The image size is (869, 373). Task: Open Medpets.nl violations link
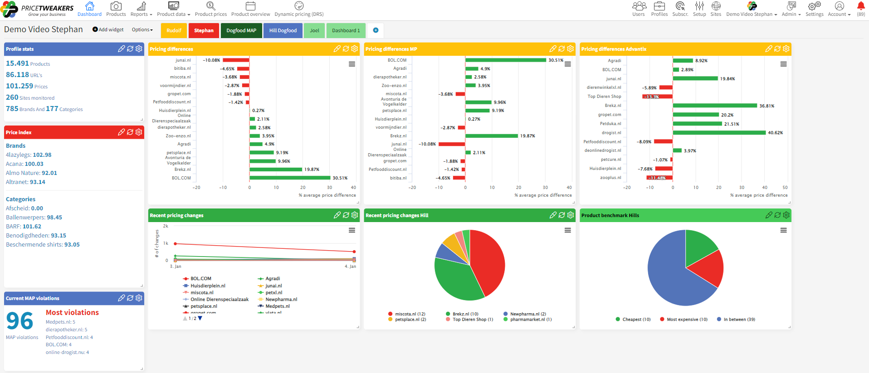(60, 322)
